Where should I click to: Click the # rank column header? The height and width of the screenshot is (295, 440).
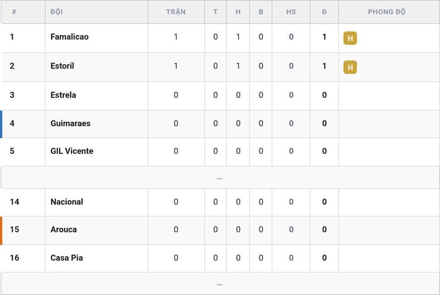(14, 12)
